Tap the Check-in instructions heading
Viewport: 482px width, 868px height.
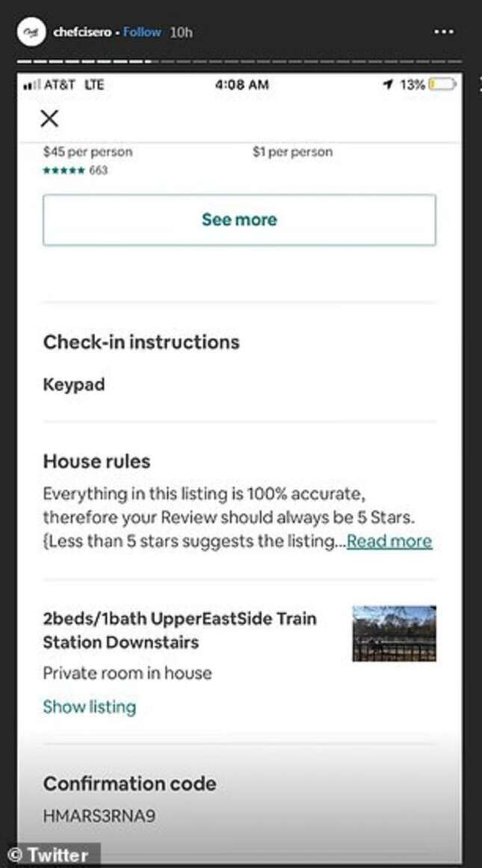(141, 342)
